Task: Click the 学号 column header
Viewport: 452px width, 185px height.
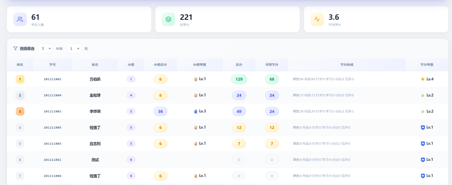Action: point(53,65)
